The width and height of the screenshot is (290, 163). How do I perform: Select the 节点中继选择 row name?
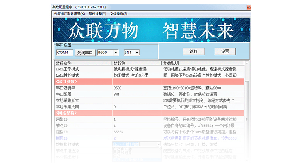click(x=67, y=151)
